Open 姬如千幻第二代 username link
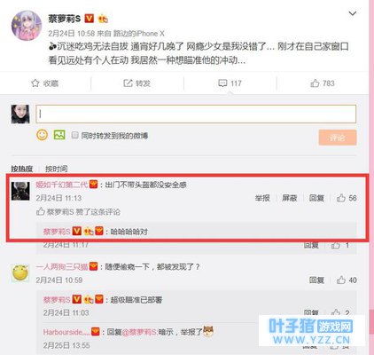The width and height of the screenshot is (374, 355). 61,185
